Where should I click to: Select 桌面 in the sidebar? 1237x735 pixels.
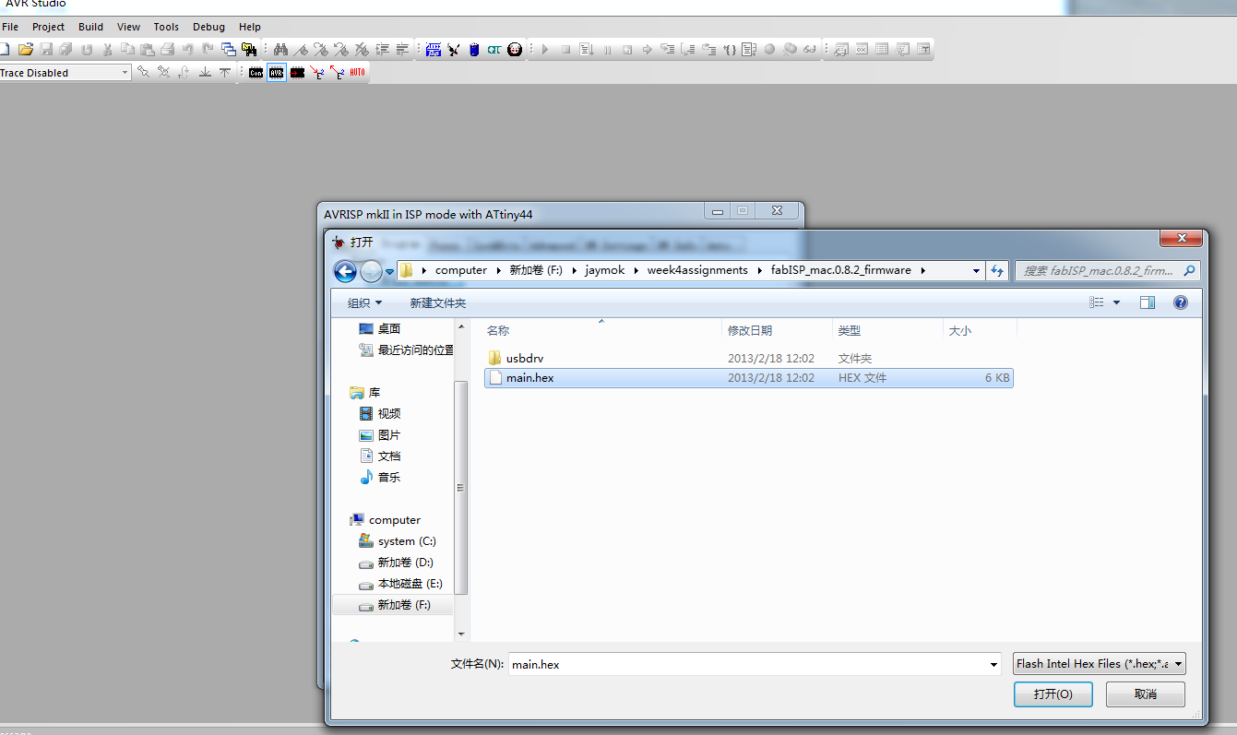[x=379, y=329]
